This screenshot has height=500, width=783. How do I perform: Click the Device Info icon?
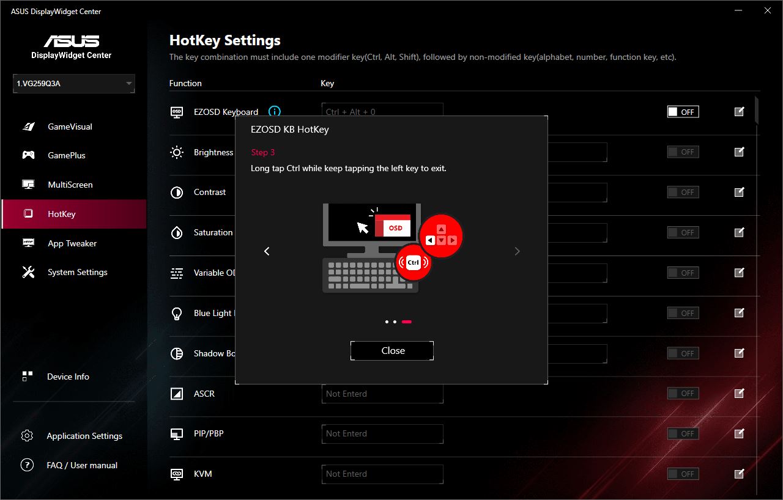tap(27, 377)
